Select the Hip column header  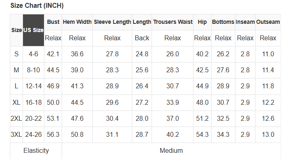pos(202,22)
